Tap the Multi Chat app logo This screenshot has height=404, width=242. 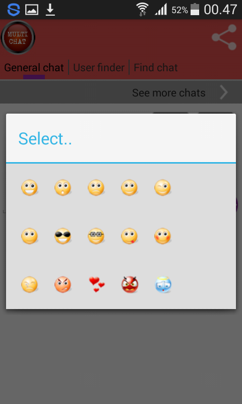18,37
